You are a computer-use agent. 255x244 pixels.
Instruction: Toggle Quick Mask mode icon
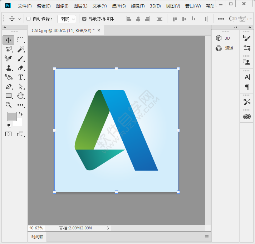[9, 134]
